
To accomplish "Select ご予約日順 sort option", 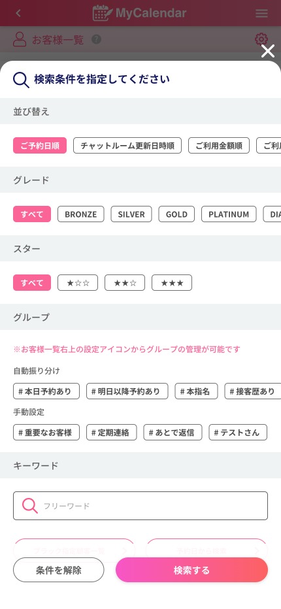I will tap(40, 146).
